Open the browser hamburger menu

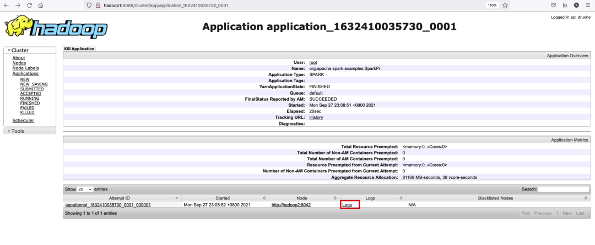point(587,6)
